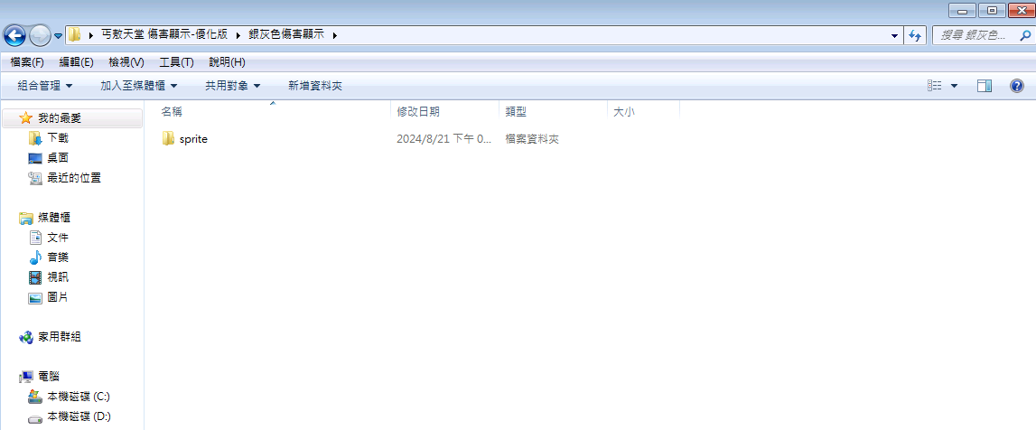The height and width of the screenshot is (430, 1036).
Task: Click the sprite folder icon
Action: (169, 139)
